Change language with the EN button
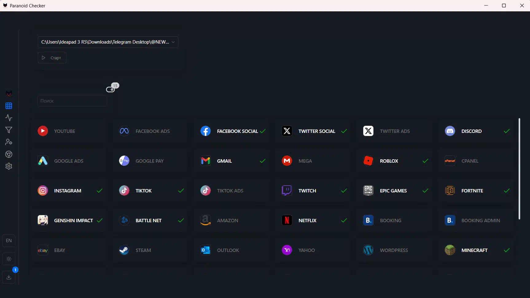Viewport: 530px width, 298px height. 9,241
